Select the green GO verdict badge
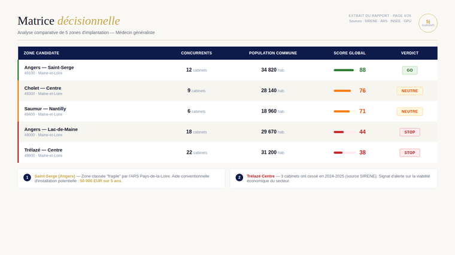 point(409,70)
